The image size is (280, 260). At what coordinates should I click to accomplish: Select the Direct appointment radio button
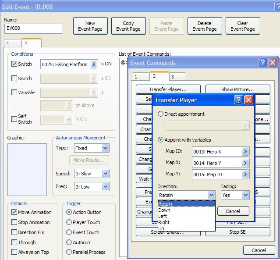pyautogui.click(x=161, y=114)
